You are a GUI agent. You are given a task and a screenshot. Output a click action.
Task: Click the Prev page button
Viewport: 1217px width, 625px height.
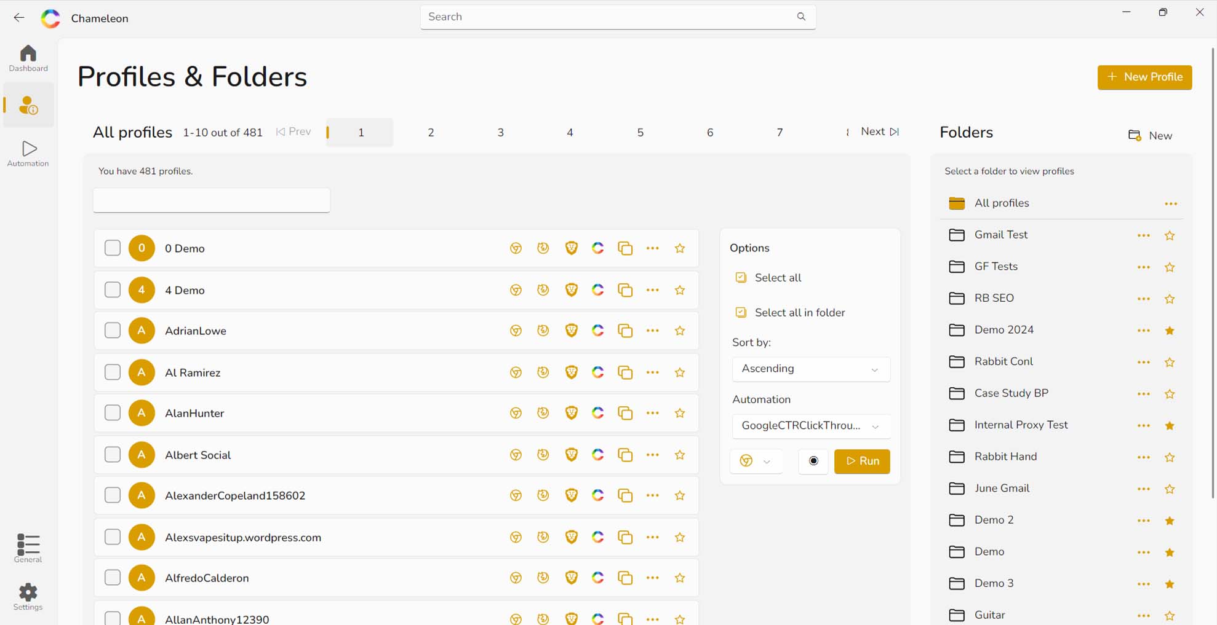293,132
